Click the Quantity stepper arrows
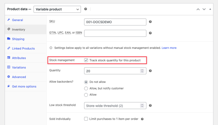The height and width of the screenshot is (125, 218). 142,71
